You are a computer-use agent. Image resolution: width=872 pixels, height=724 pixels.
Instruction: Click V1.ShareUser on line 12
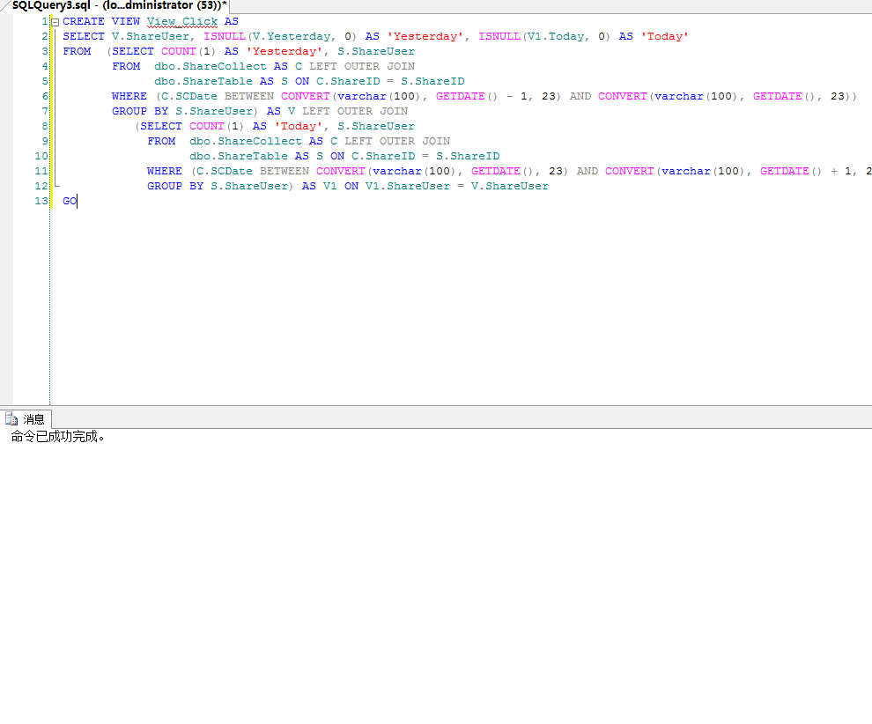point(408,187)
